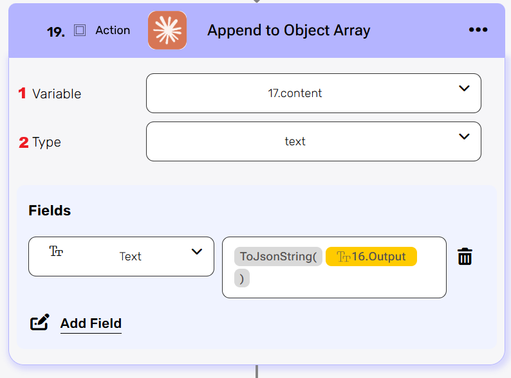Click the 17.content value in Variable box
511x378 pixels.
click(295, 93)
